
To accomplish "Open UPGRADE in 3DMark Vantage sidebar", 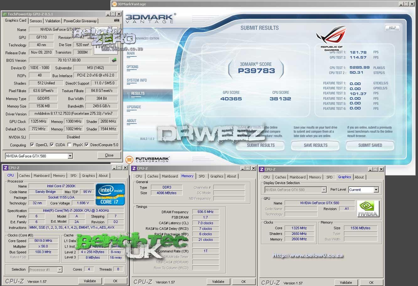I will point(134,107).
